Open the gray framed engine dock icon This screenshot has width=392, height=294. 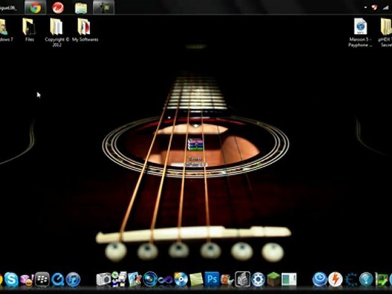pyautogui.click(x=243, y=279)
